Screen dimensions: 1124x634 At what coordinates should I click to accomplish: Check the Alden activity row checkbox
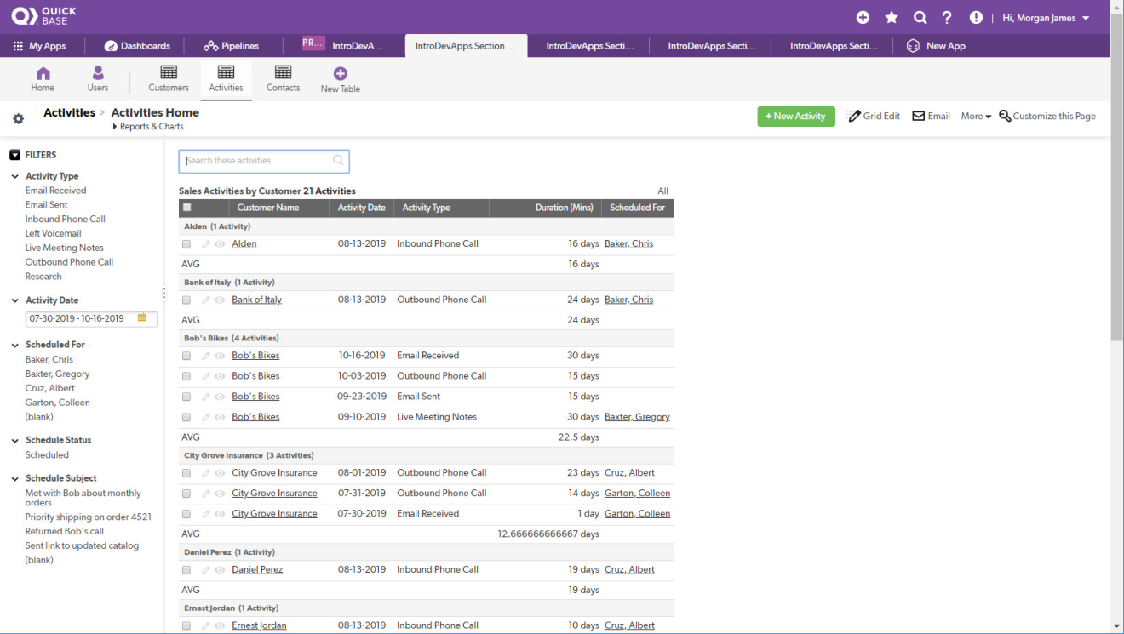pos(186,244)
